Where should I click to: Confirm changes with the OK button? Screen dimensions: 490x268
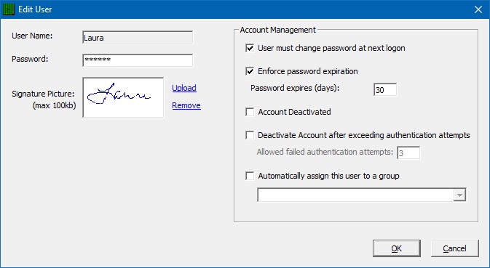coord(397,248)
